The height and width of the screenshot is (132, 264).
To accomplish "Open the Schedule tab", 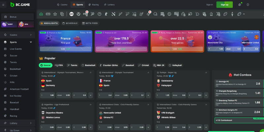I will (x=70, y=23).
